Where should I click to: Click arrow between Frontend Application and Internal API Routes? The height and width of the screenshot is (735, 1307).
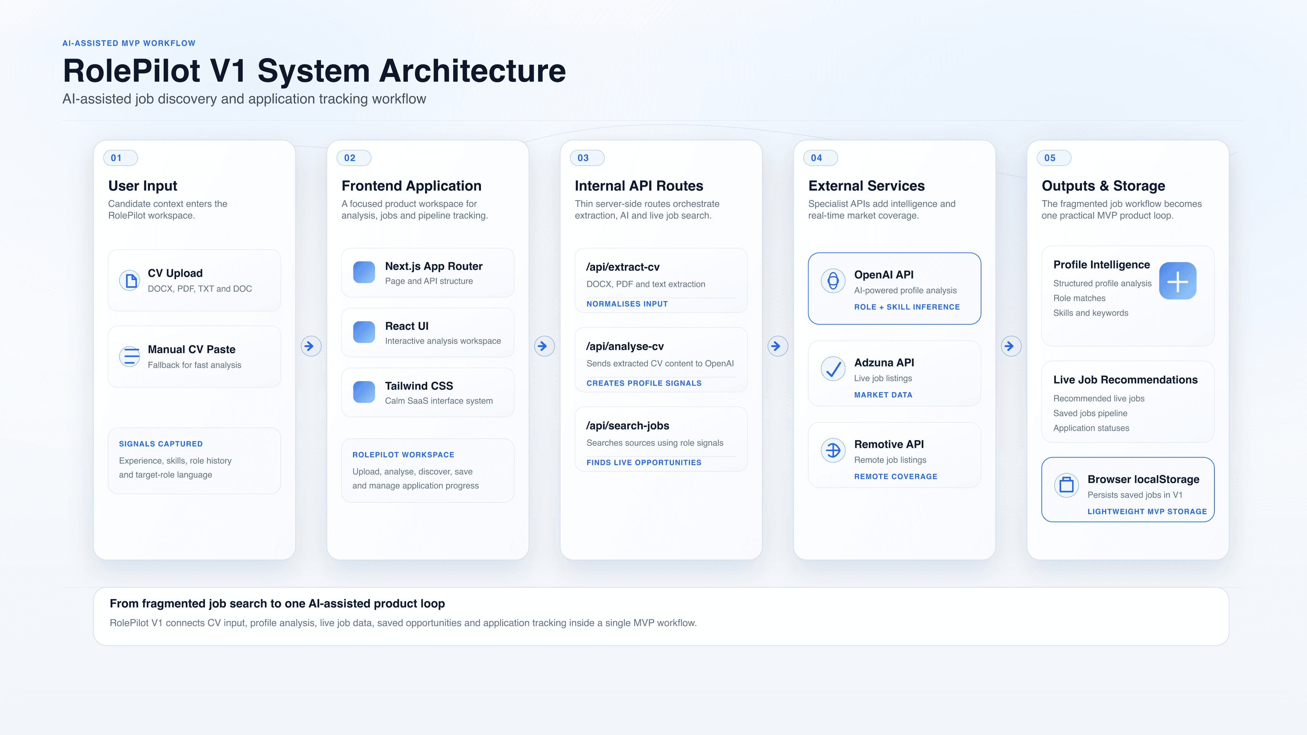[545, 346]
